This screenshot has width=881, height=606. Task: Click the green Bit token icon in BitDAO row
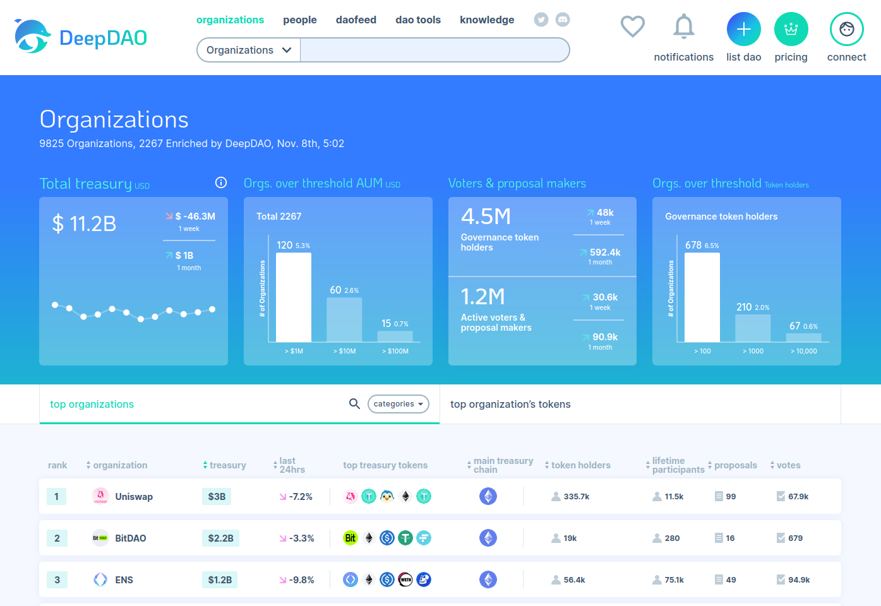click(x=351, y=538)
